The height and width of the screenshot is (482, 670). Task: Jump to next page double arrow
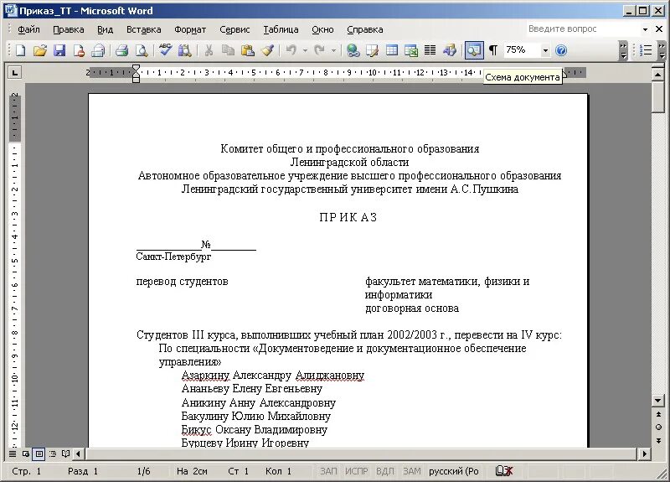[x=658, y=440]
